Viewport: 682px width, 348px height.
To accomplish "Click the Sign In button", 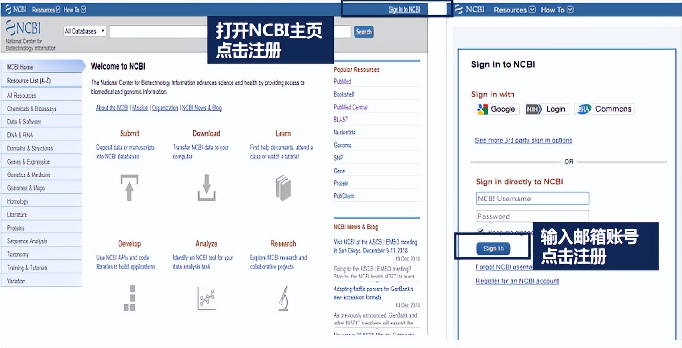I will coord(493,248).
